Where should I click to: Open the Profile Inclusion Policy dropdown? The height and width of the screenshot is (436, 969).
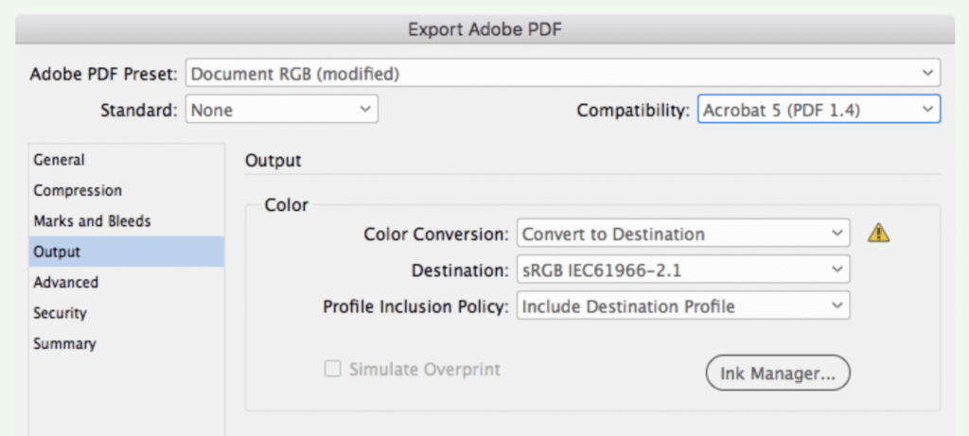tap(682, 306)
